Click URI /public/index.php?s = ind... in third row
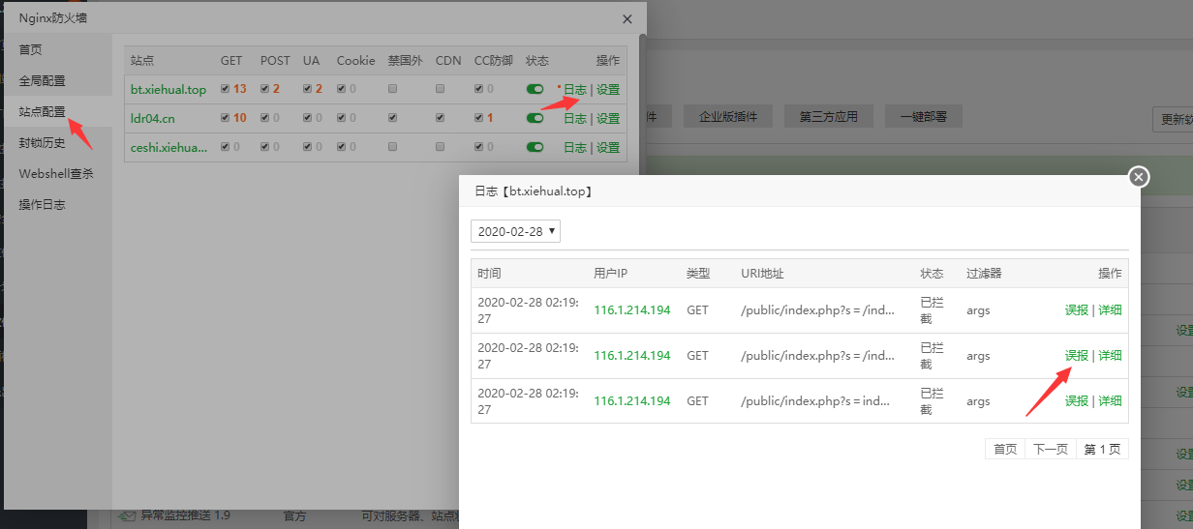Screen dimensions: 1193x529 pyautogui.click(x=817, y=400)
